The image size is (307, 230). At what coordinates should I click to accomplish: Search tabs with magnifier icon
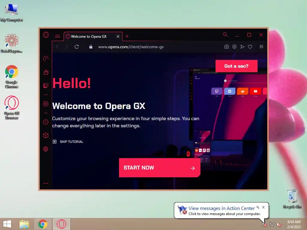click(225, 35)
